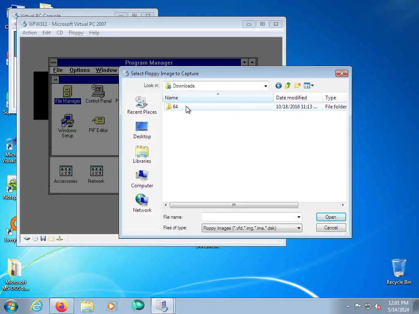Select the Windows Setup icon
The width and height of the screenshot is (419, 314).
[x=68, y=126]
